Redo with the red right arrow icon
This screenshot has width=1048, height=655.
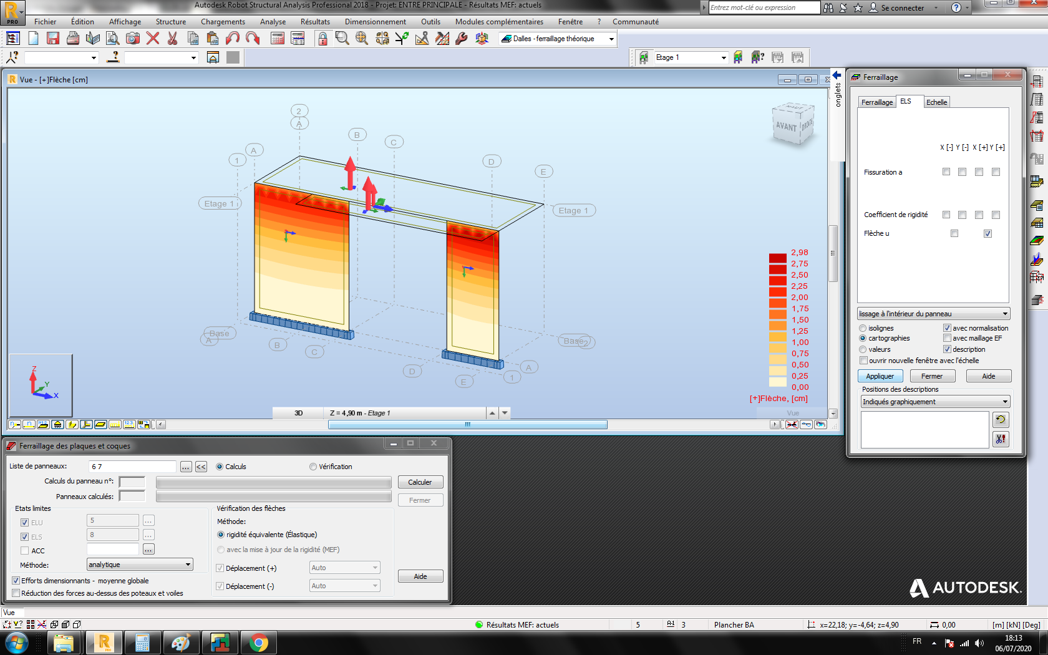point(253,39)
